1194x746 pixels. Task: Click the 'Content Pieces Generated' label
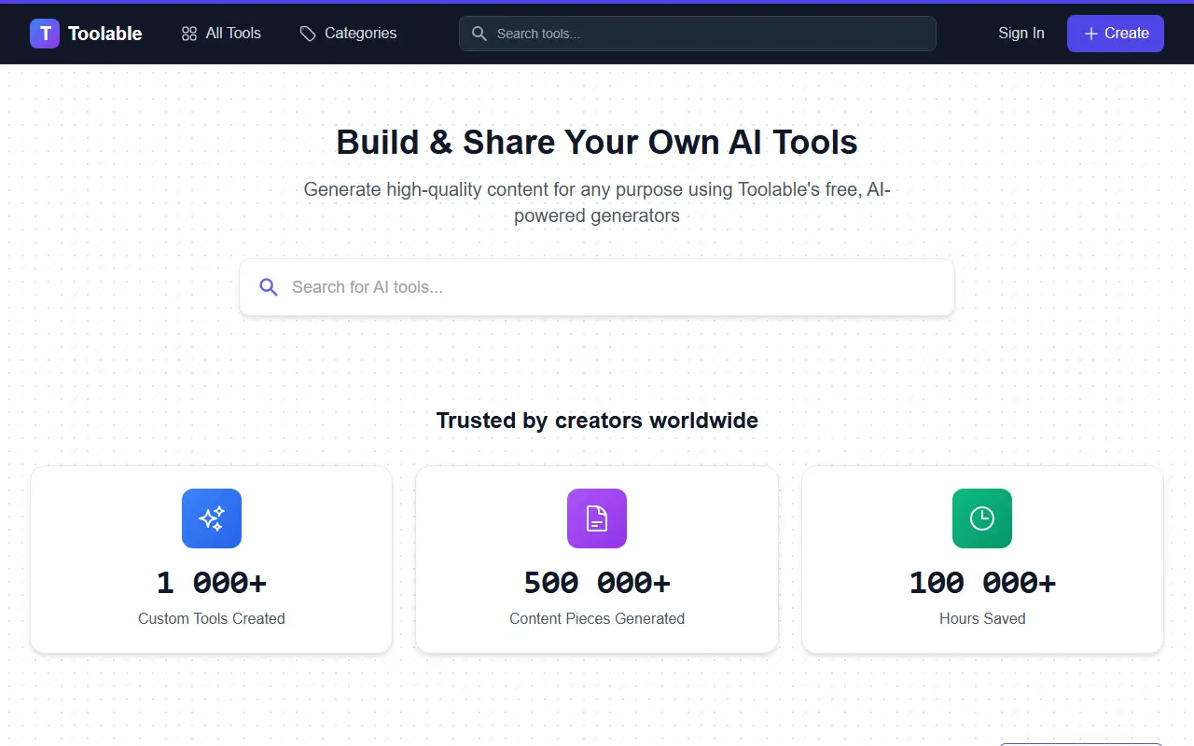pos(597,618)
